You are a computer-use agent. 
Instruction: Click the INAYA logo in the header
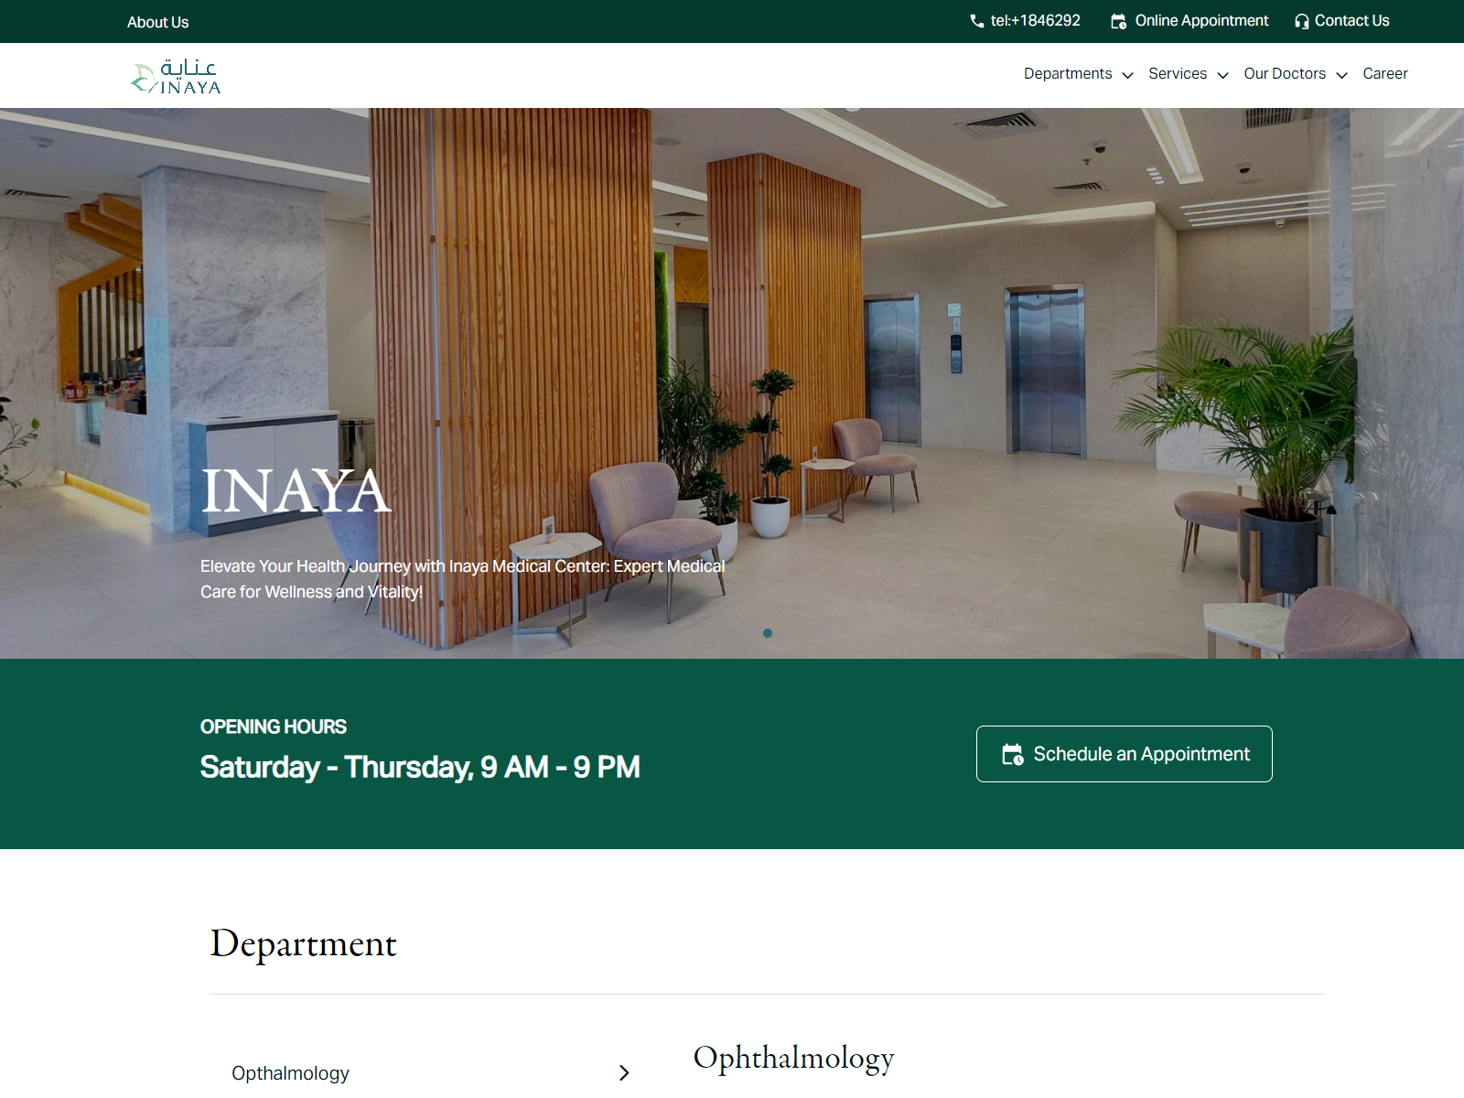click(176, 75)
